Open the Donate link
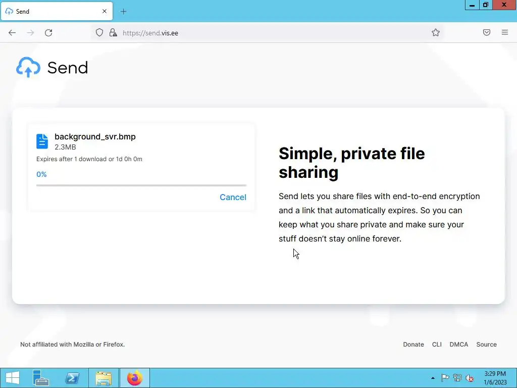Screen dimensions: 517x388 point(413,344)
